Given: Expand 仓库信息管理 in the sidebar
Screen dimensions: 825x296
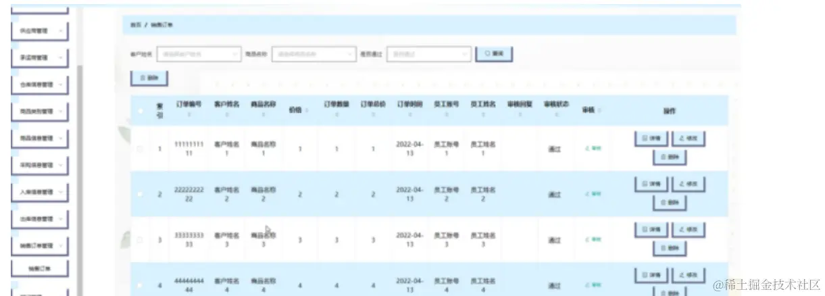Looking at the screenshot, I should [41, 85].
